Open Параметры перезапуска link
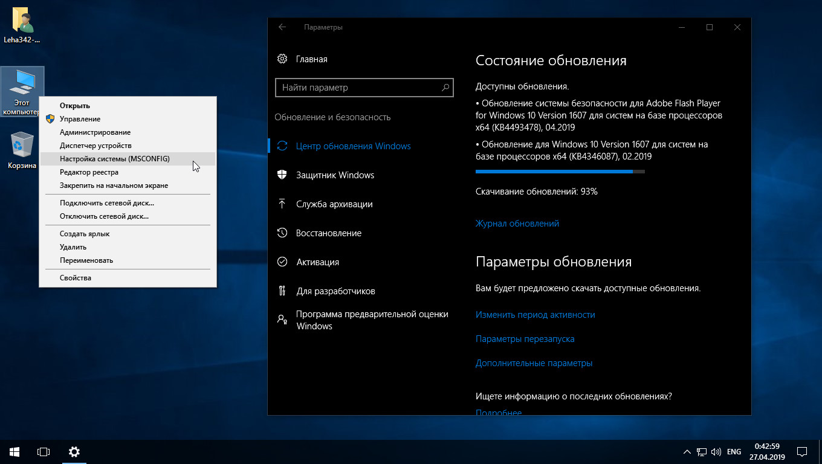 [525, 339]
